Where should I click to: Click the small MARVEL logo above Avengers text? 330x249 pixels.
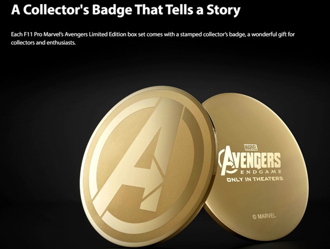coord(250,147)
